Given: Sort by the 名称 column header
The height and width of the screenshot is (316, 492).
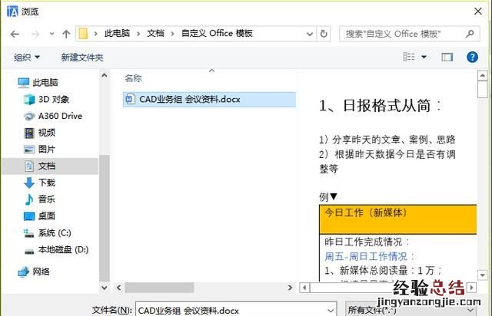Looking at the screenshot, I should tap(133, 78).
